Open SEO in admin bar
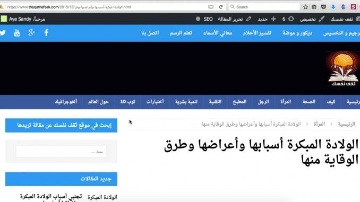 (x=208, y=19)
